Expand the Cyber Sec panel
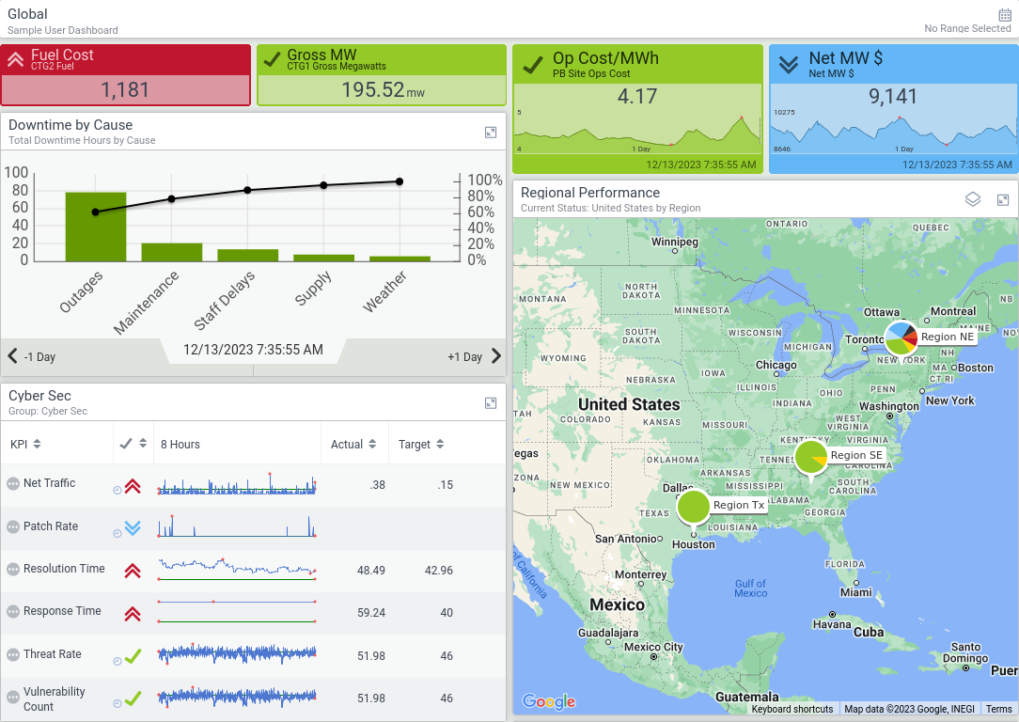Screen dimensions: 1019x722 (x=491, y=403)
